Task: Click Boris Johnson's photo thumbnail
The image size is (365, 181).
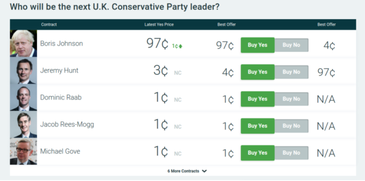Action: coord(23,44)
